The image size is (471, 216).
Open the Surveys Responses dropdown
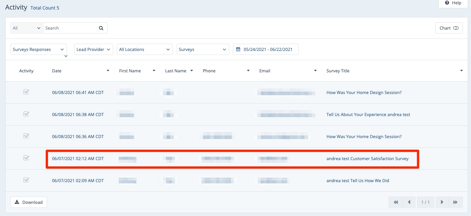[x=38, y=50]
